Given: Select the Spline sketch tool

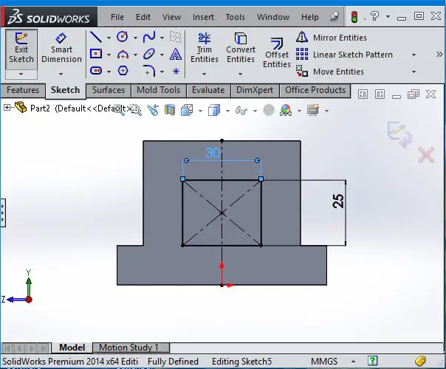Looking at the screenshot, I should 149,37.
